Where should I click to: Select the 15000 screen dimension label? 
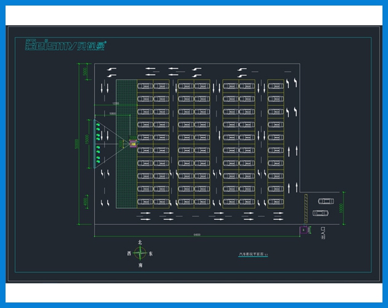(x=87, y=139)
